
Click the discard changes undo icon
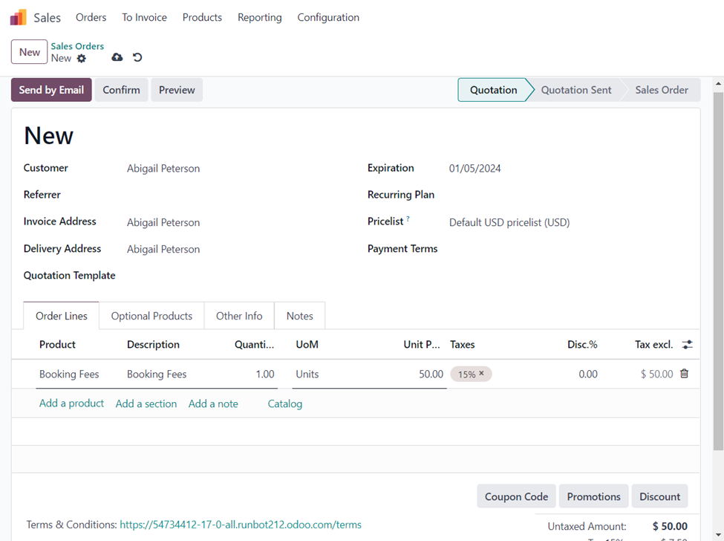click(x=137, y=57)
